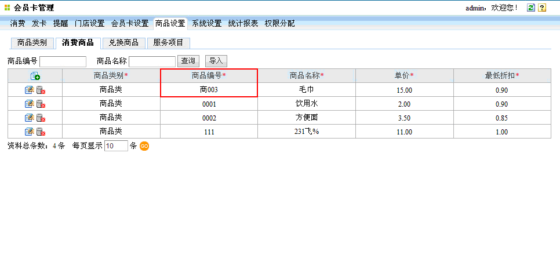Delete the 饮用水 product row
The width and height of the screenshot is (560, 262).
pyautogui.click(x=41, y=104)
